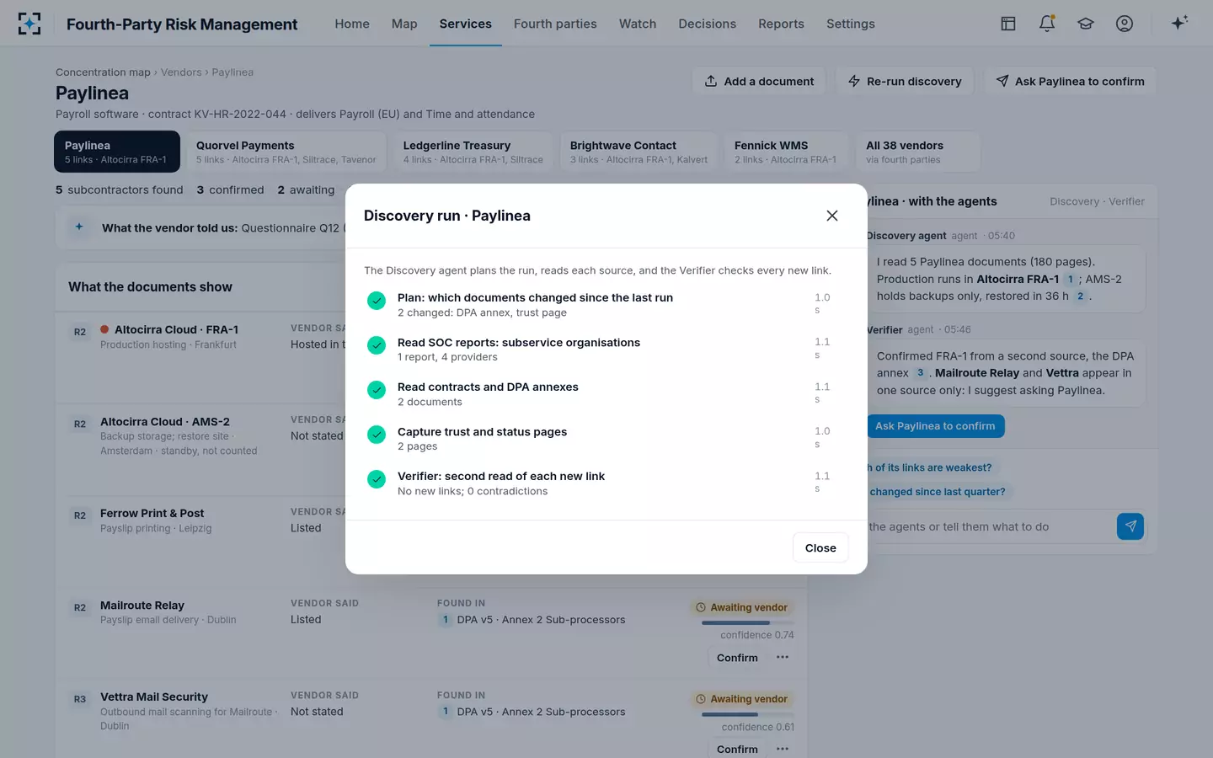
Task: Open citation 1 after Altocirra FRA-1 in chat
Action: [x=1071, y=279]
